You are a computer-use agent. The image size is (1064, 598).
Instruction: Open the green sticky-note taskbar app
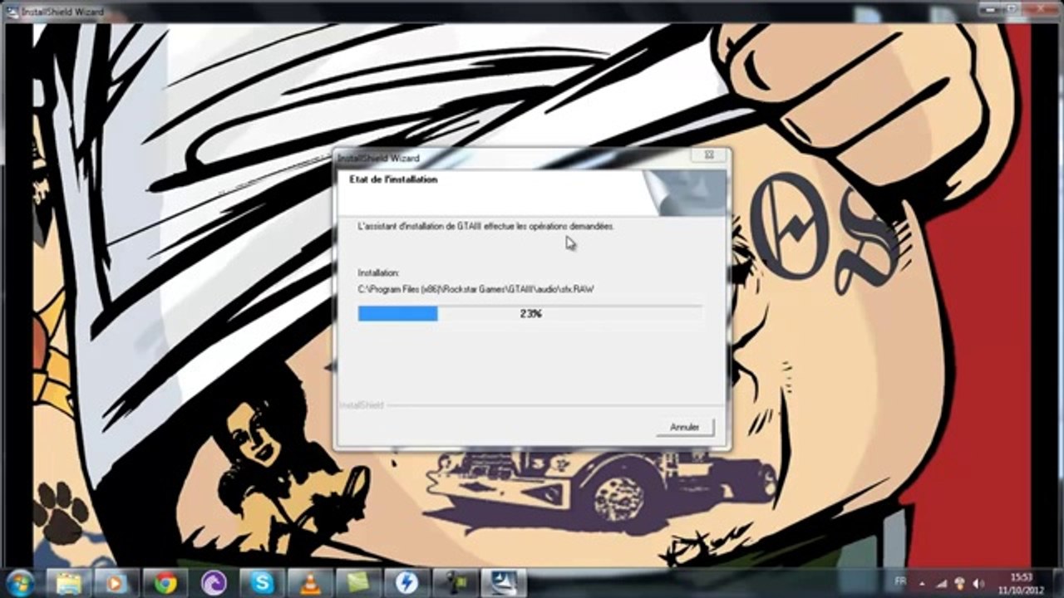pos(358,583)
